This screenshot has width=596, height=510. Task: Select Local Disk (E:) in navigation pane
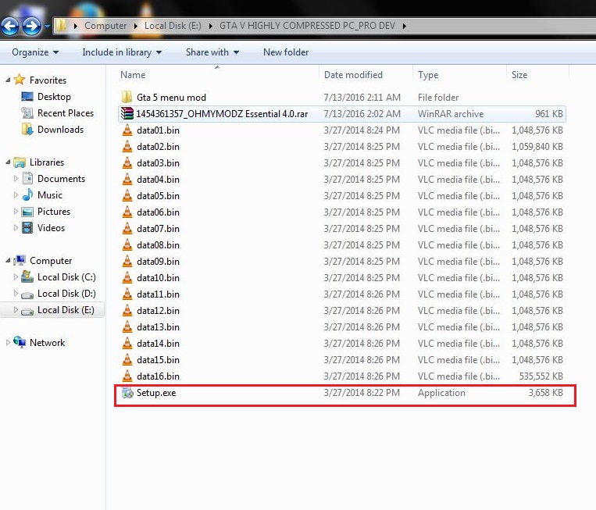click(52, 310)
